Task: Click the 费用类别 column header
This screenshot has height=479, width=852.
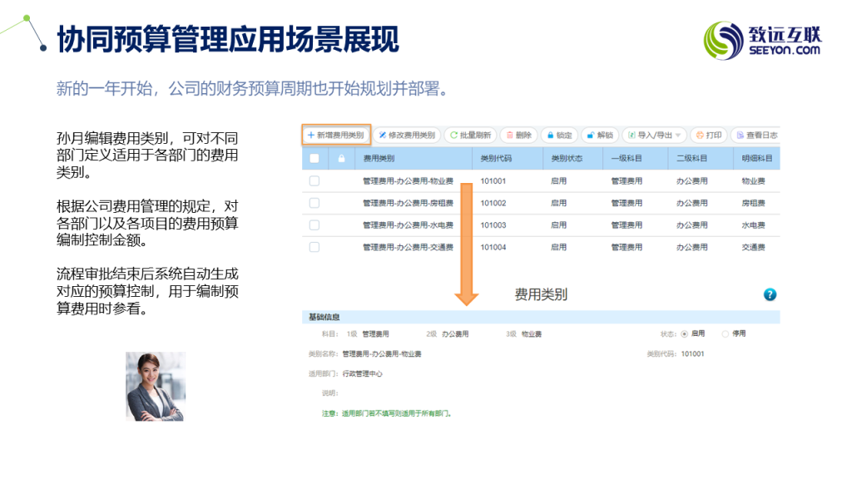Action: [x=379, y=158]
